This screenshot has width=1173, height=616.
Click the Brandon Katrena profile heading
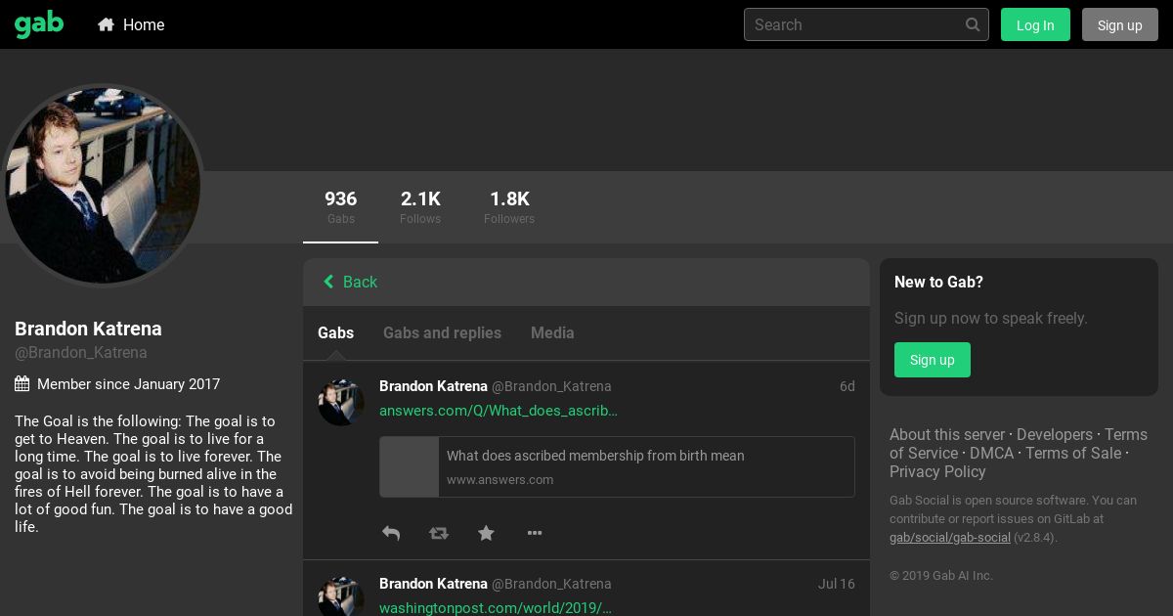tap(88, 329)
